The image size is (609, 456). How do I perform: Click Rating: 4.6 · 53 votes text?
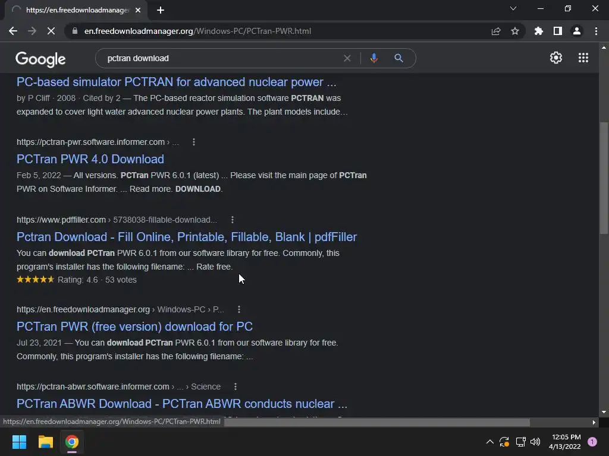coord(97,280)
